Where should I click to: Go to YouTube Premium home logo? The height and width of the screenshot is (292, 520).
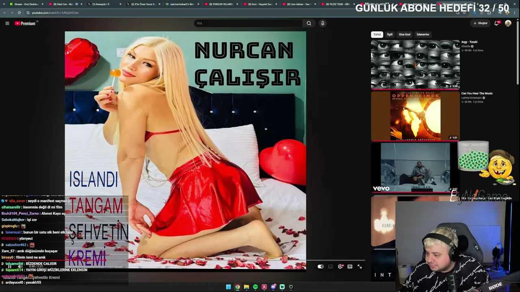pyautogui.click(x=26, y=24)
